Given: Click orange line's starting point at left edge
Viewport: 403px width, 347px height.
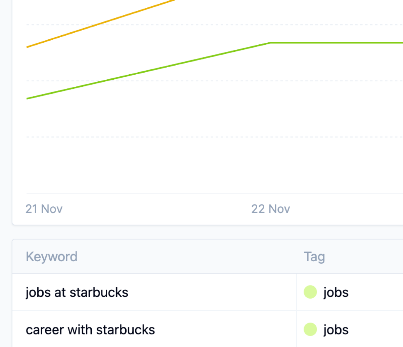Looking at the screenshot, I should coord(28,47).
